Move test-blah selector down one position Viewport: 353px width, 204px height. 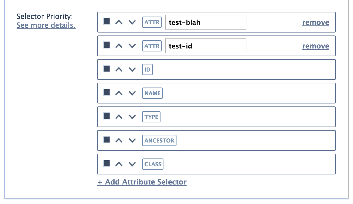tap(132, 22)
